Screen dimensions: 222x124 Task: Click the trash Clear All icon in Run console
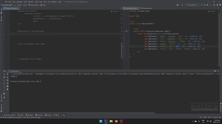click(8, 89)
